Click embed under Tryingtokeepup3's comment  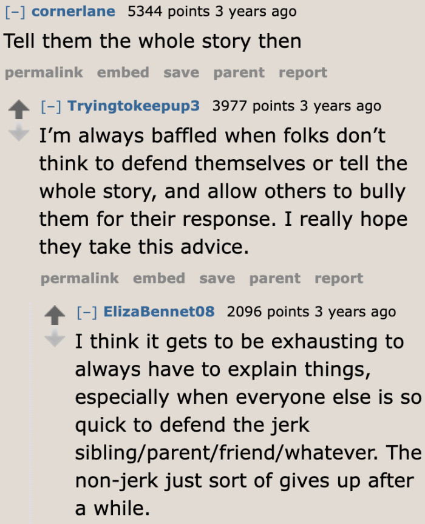pyautogui.click(x=158, y=278)
